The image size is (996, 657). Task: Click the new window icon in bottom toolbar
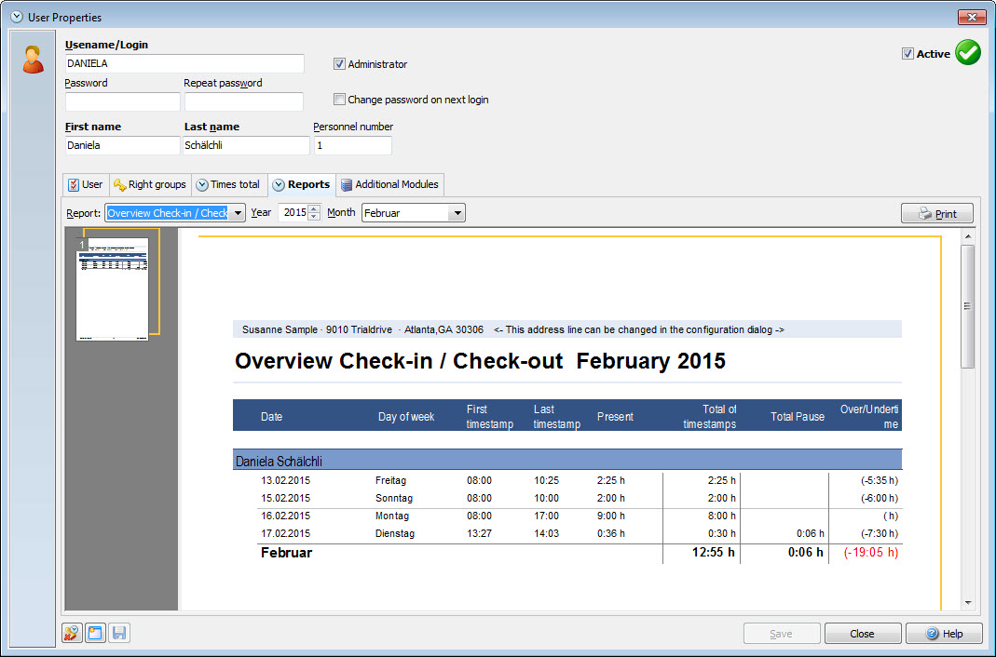point(95,634)
